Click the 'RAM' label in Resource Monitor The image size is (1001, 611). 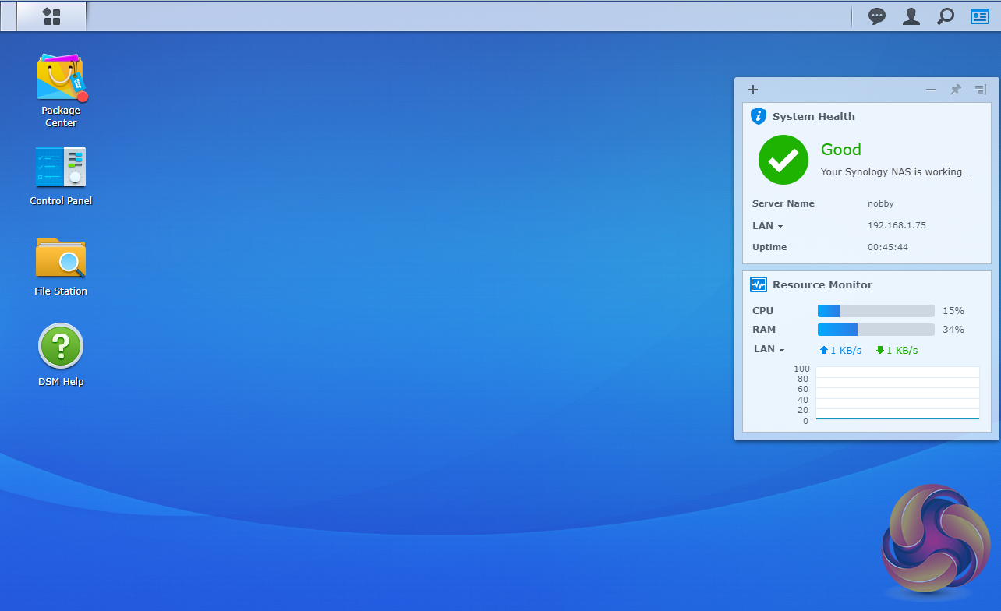pos(764,330)
